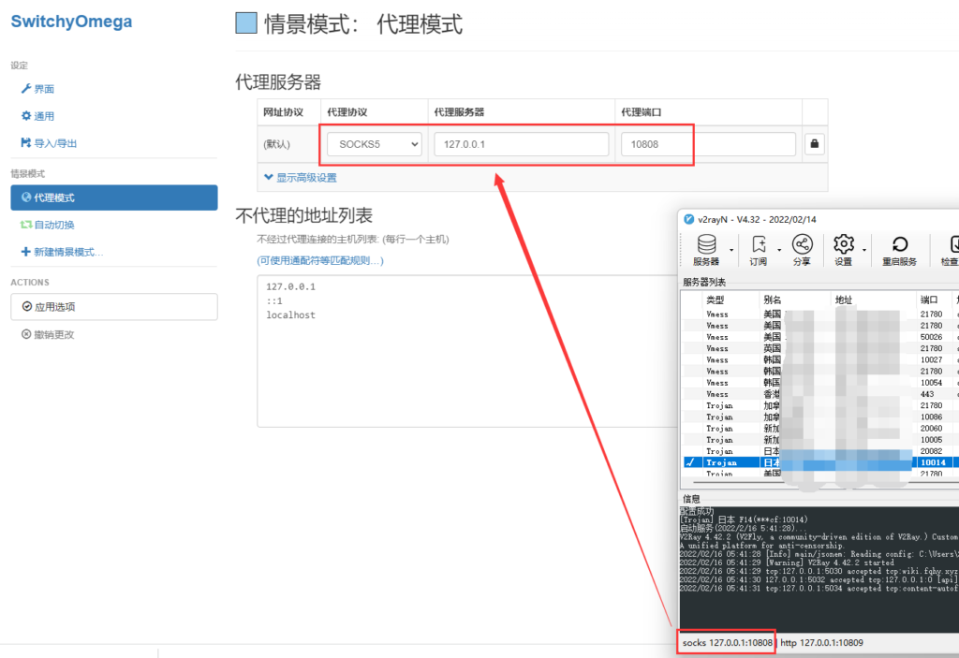Open the 设置 gear icon in v2rayN
959x658 pixels.
843,245
